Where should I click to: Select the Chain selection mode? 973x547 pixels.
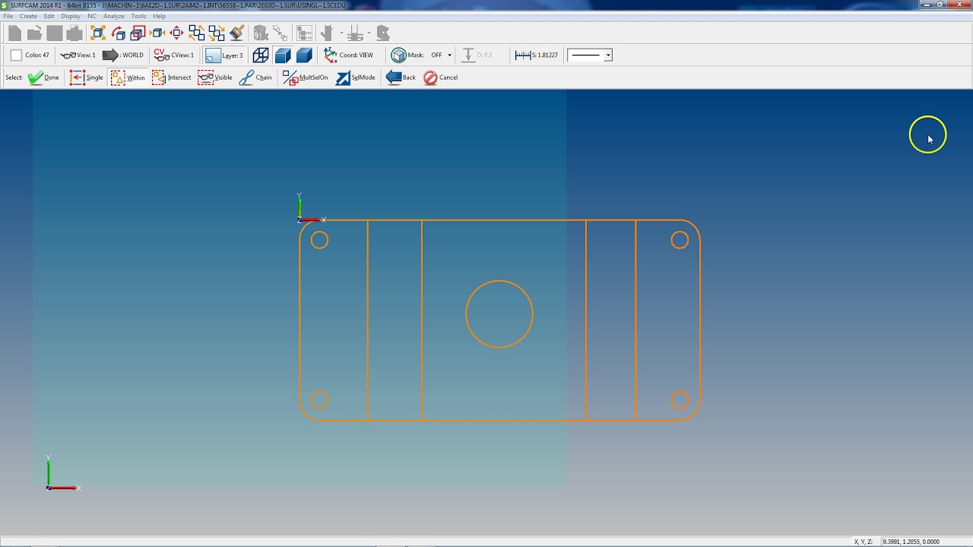[x=255, y=77]
